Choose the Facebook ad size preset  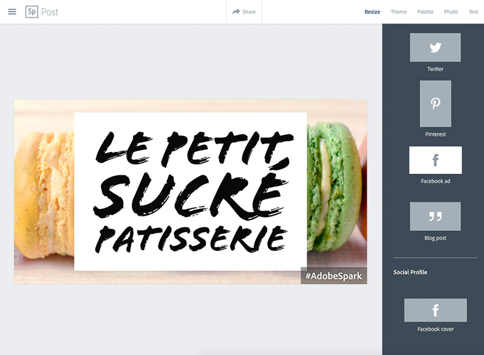point(435,160)
